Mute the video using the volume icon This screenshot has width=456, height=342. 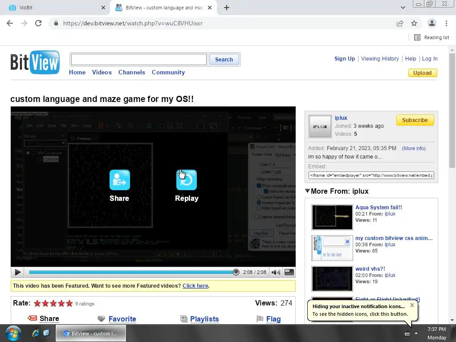click(276, 272)
